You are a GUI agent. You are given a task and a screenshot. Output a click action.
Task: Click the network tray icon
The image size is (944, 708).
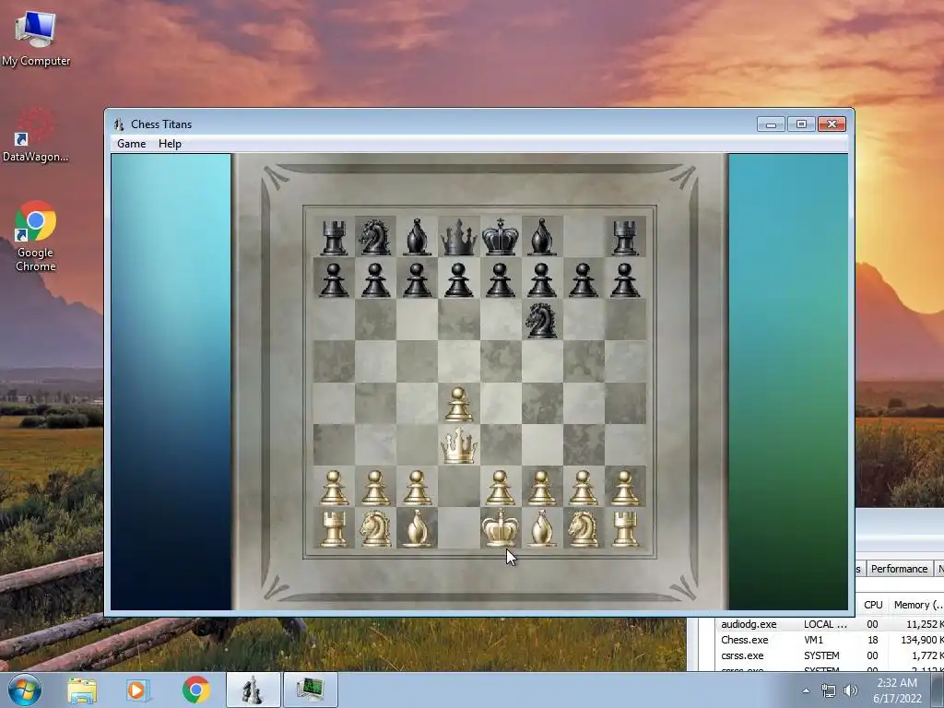pos(829,690)
